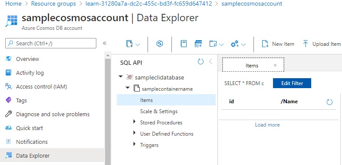Select Data Explorer in the left menu

pos(53,155)
